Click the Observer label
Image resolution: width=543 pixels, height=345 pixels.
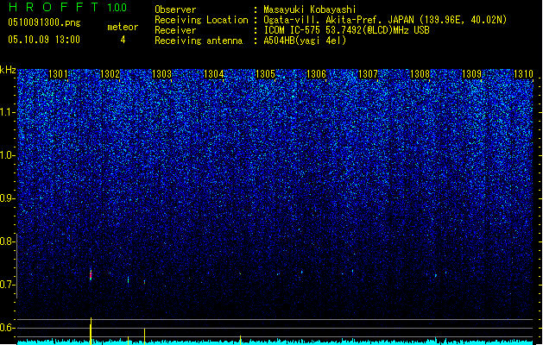175,9
